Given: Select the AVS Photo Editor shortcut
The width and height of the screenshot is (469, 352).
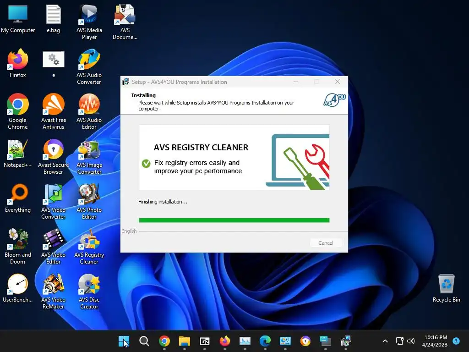Looking at the screenshot, I should (x=89, y=202).
